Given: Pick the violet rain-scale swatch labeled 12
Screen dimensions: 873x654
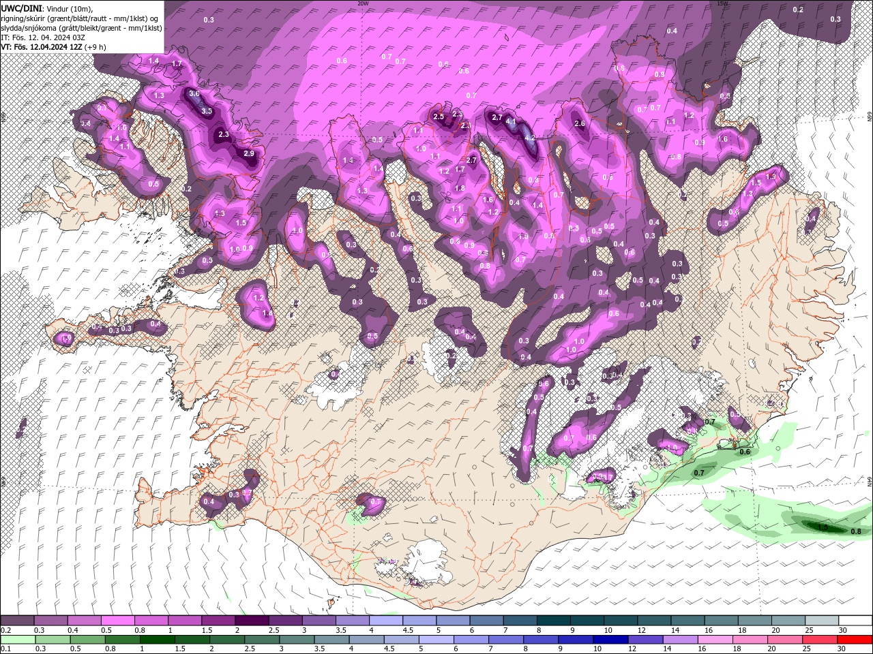Looking at the screenshot, I should click(x=645, y=640).
